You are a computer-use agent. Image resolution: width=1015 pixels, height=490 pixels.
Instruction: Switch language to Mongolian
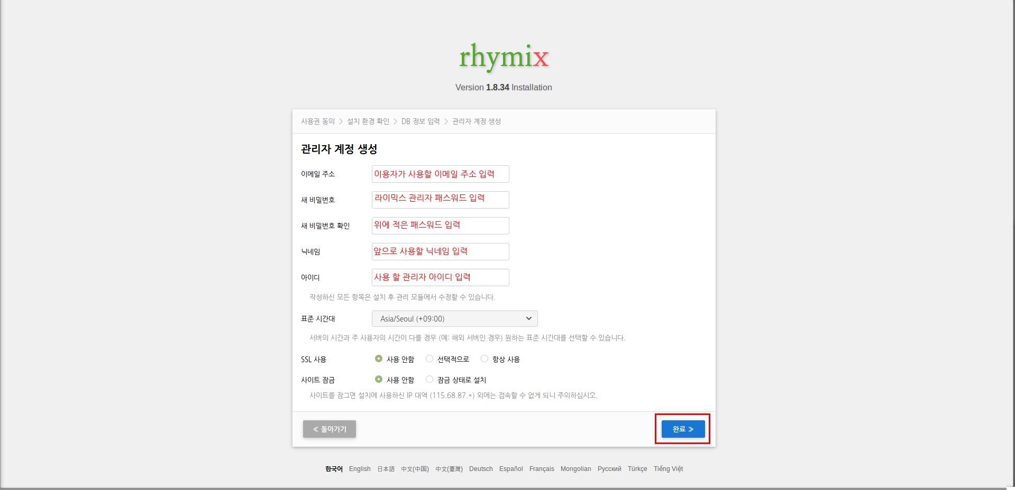576,469
